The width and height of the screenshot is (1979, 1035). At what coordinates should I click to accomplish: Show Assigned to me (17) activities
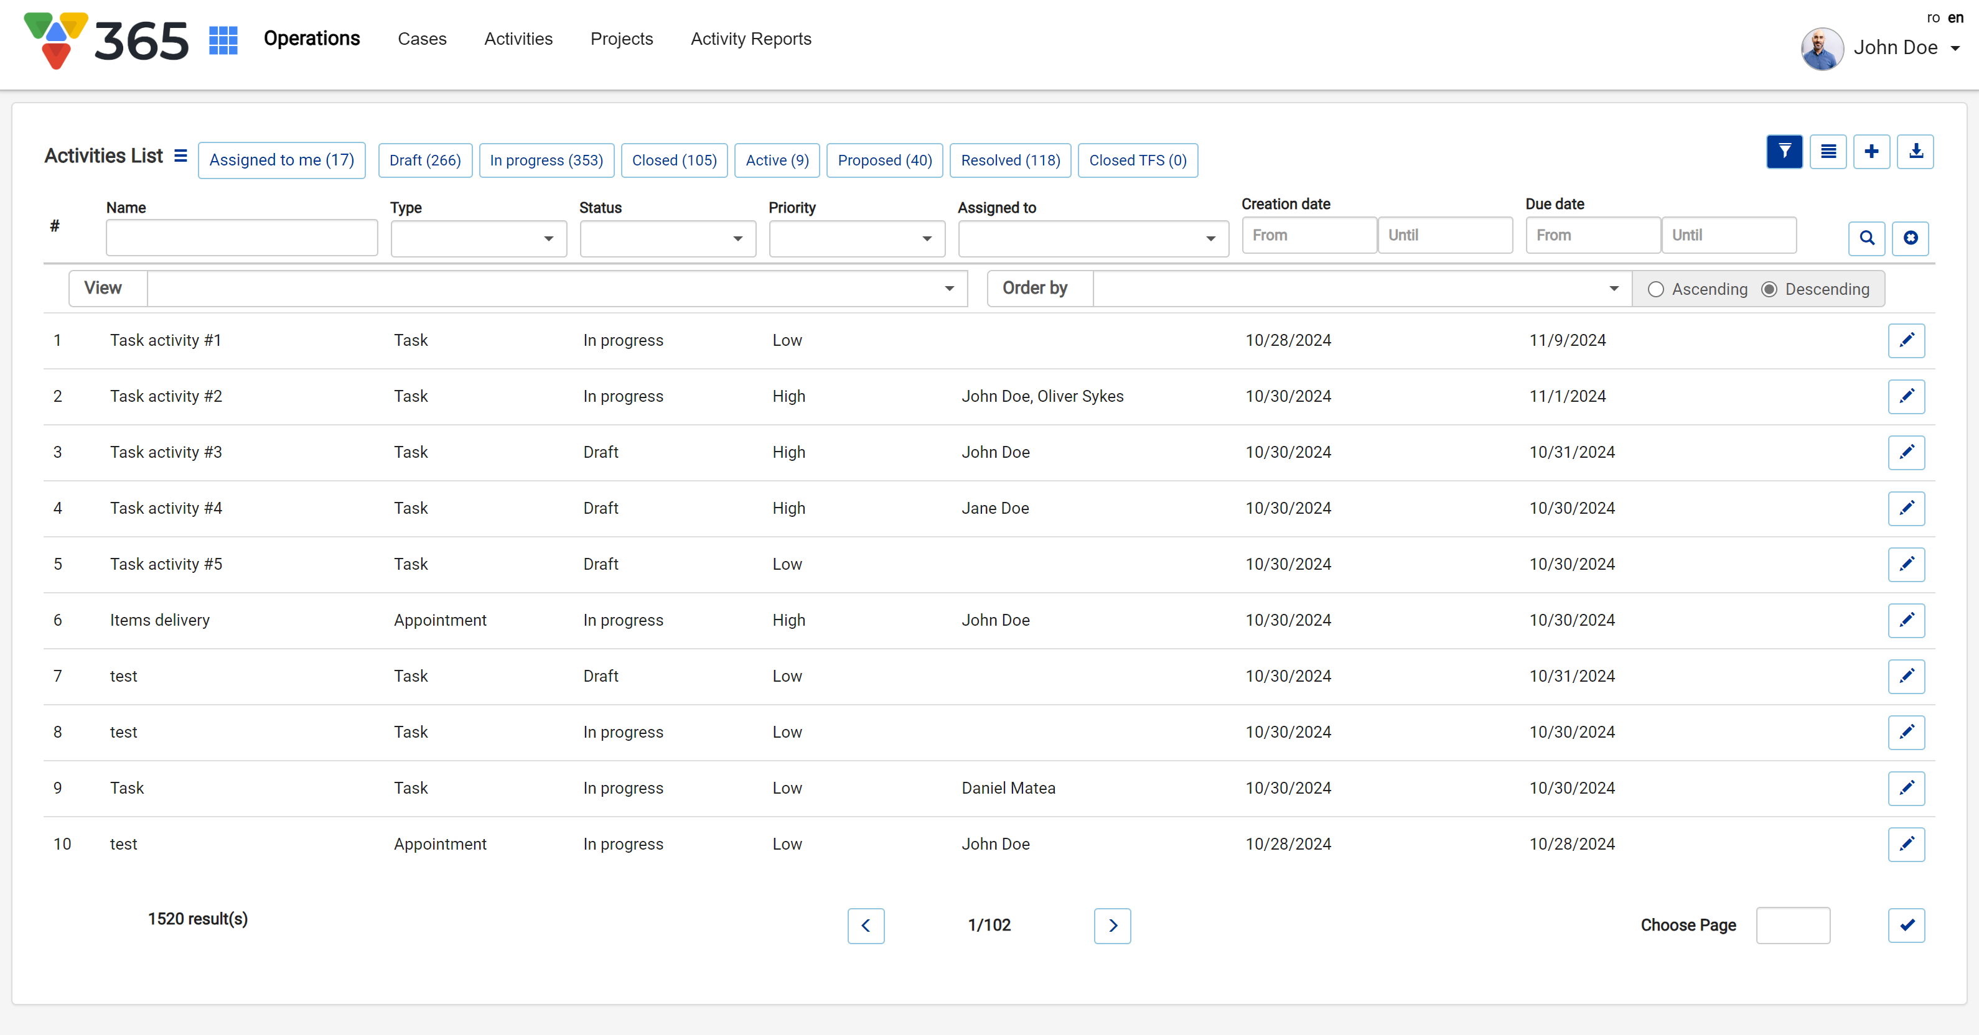coord(281,160)
